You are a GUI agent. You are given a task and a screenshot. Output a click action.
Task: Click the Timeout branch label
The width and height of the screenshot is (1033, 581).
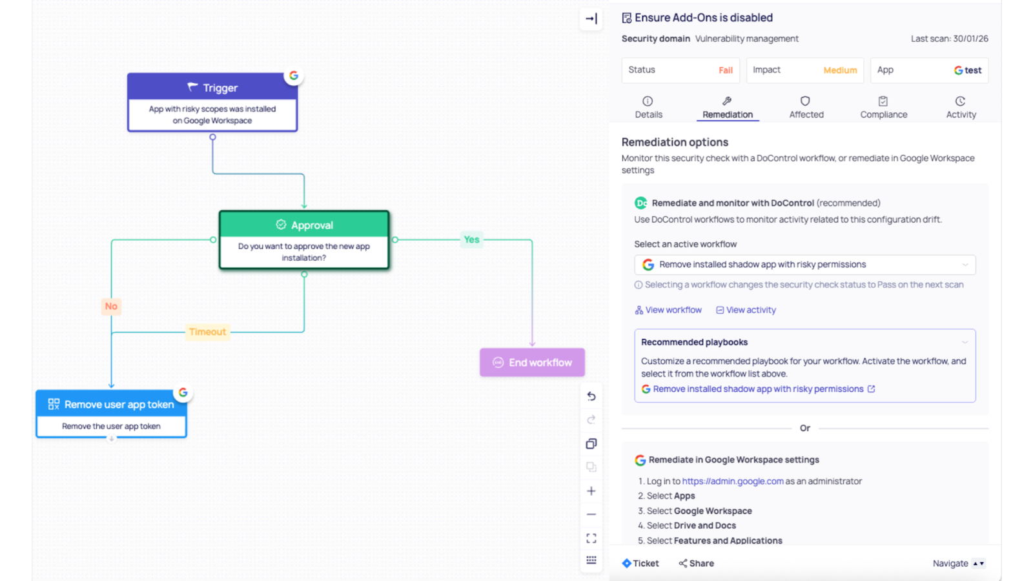pyautogui.click(x=207, y=332)
